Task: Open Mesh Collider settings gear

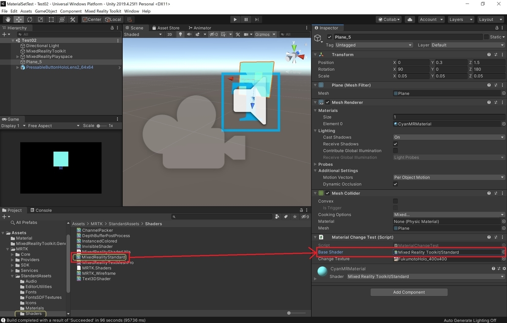Action: click(502, 193)
